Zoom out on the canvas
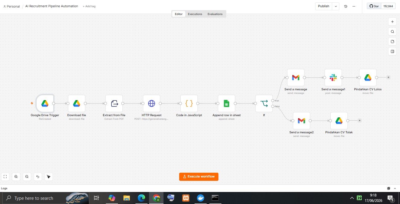The width and height of the screenshot is (400, 204). (27, 177)
